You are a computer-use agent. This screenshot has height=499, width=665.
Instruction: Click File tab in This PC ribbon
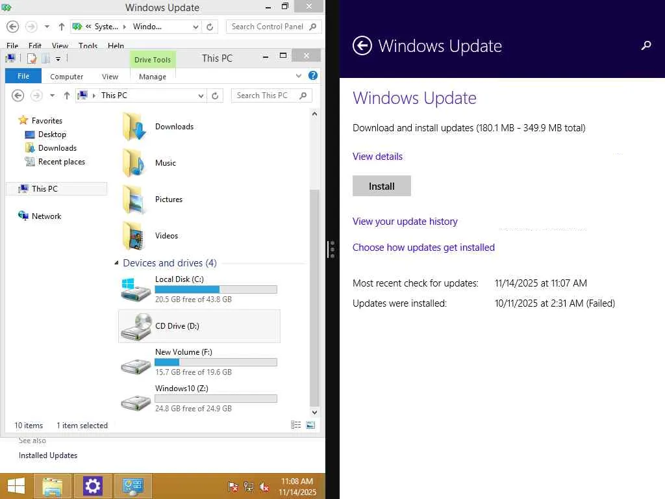tap(23, 77)
